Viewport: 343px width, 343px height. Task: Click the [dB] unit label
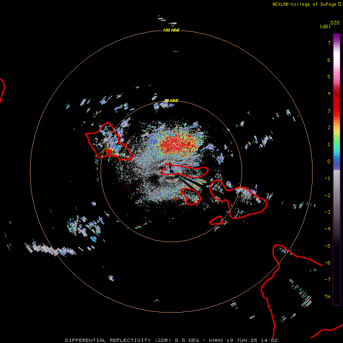point(325,26)
